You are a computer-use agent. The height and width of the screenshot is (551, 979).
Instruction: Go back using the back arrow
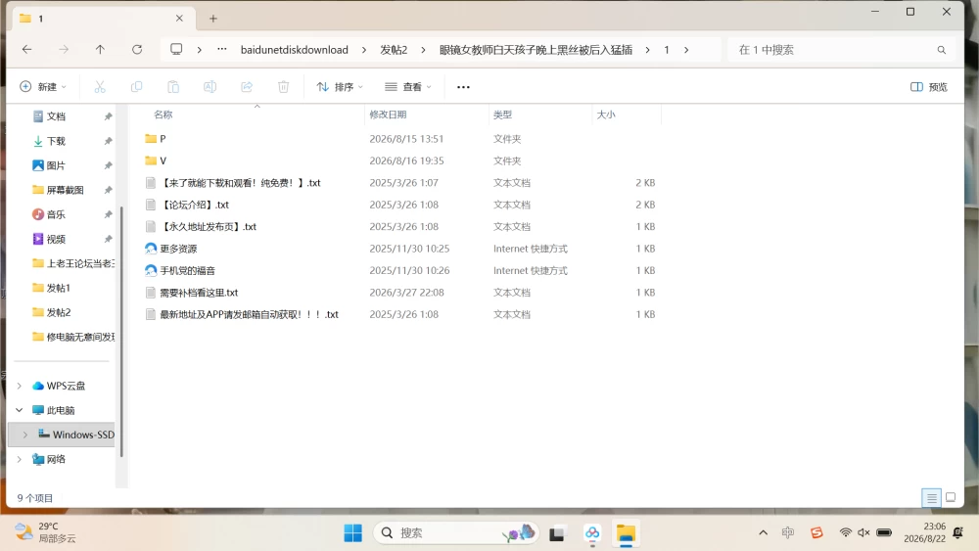pos(26,49)
